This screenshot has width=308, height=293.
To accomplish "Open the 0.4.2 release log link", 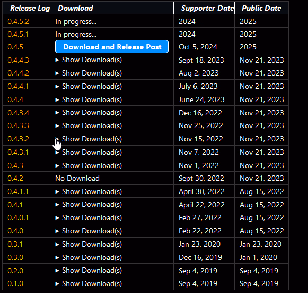I will pos(15,178).
